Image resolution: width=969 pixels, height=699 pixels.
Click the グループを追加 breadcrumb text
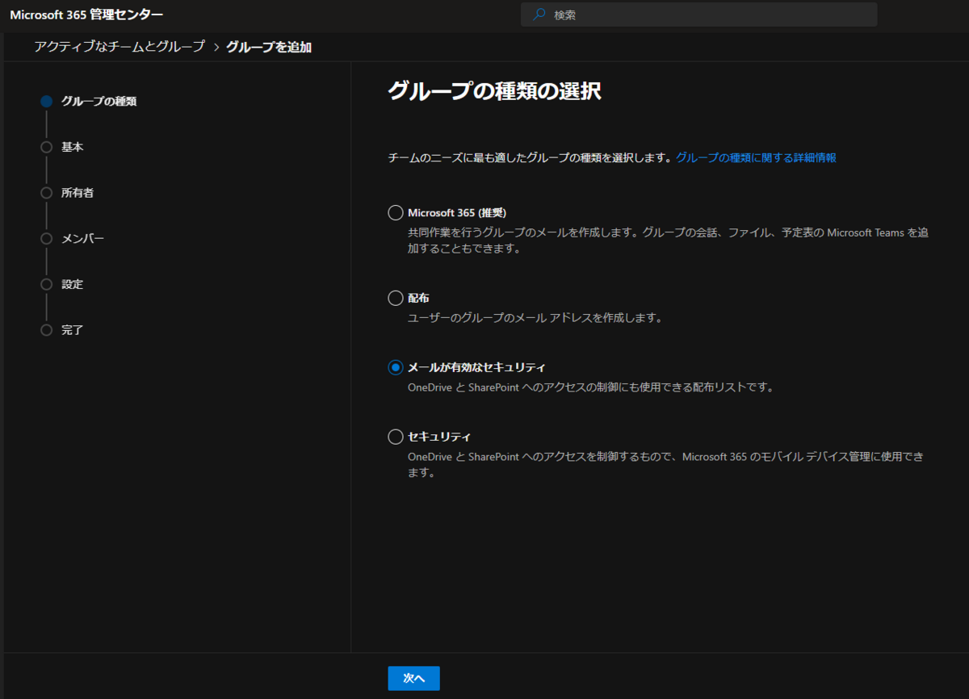(269, 47)
